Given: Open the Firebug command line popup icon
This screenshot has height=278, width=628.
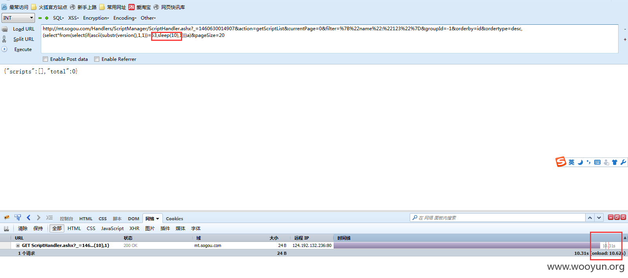Looking at the screenshot, I should pos(49,218).
